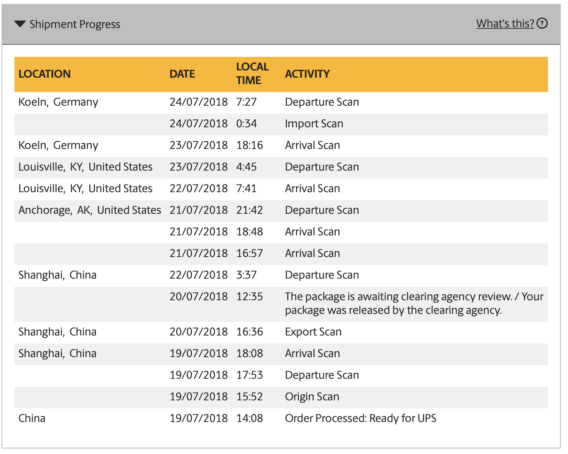Select the 7:27 Koeln departure time

click(x=246, y=102)
